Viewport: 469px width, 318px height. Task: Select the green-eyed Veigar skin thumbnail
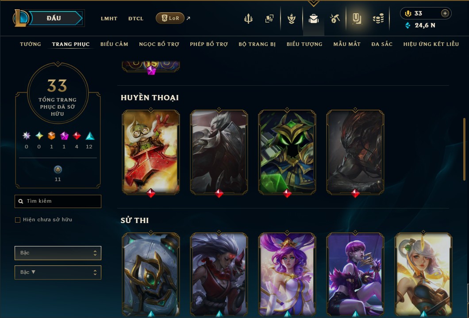tap(287, 151)
